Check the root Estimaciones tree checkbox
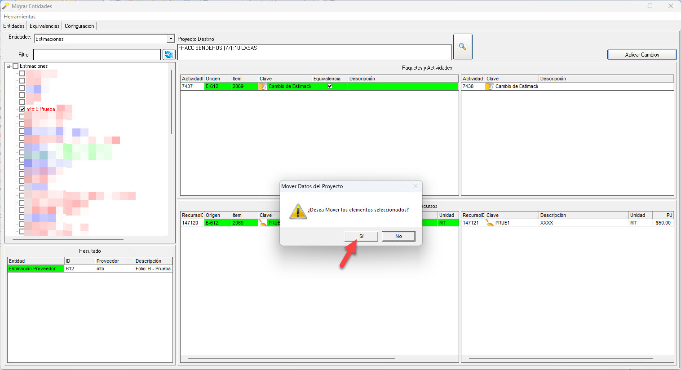The height and width of the screenshot is (370, 681). coord(16,66)
